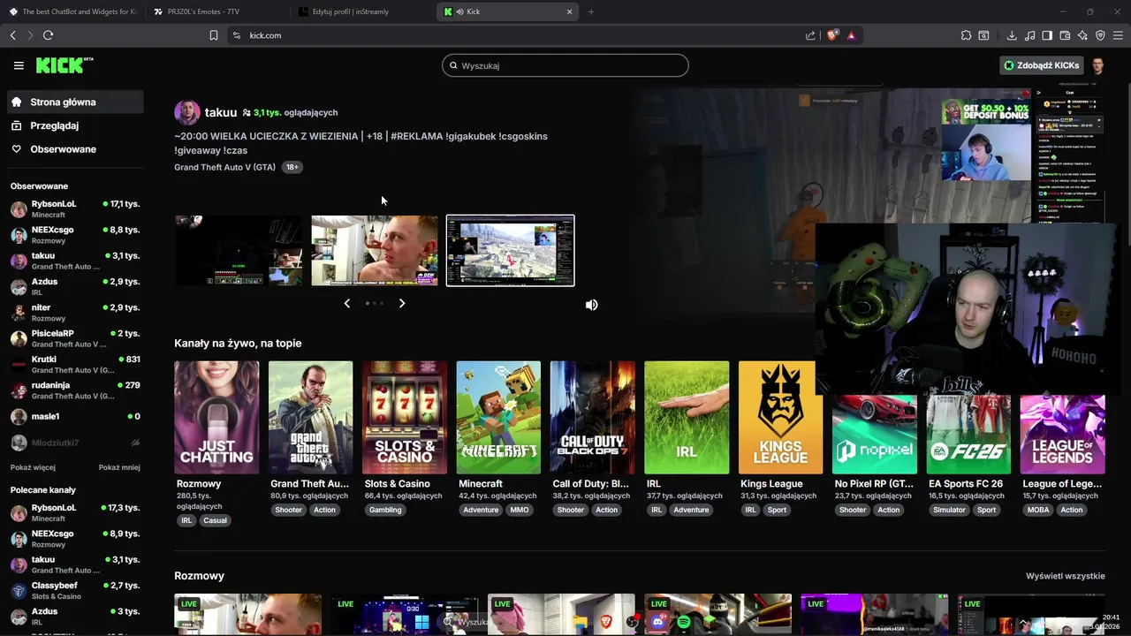Reload the kick.com page
Viewport: 1131px width, 636px height.
(48, 35)
